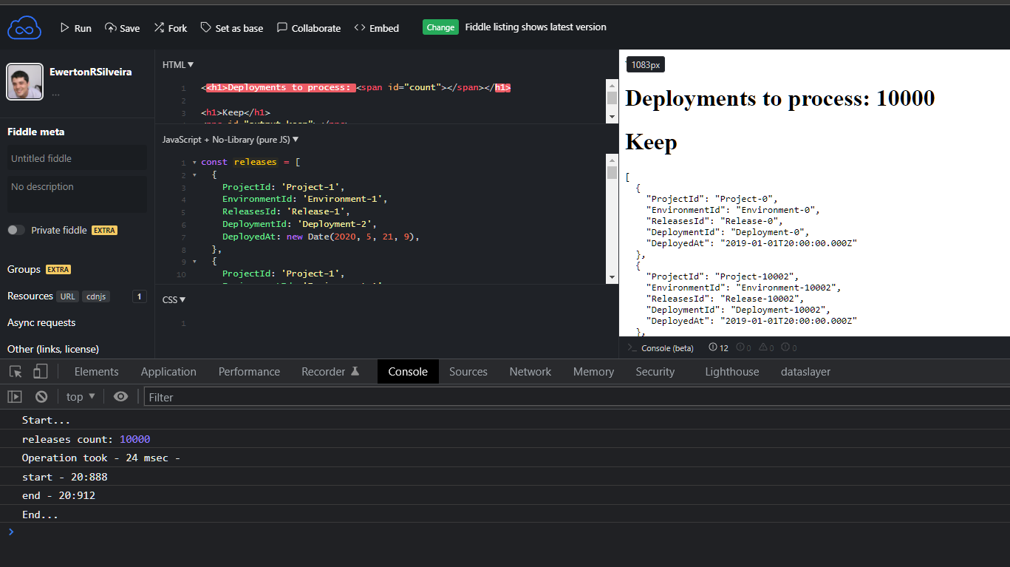Click the console Filter field

tap(576, 397)
